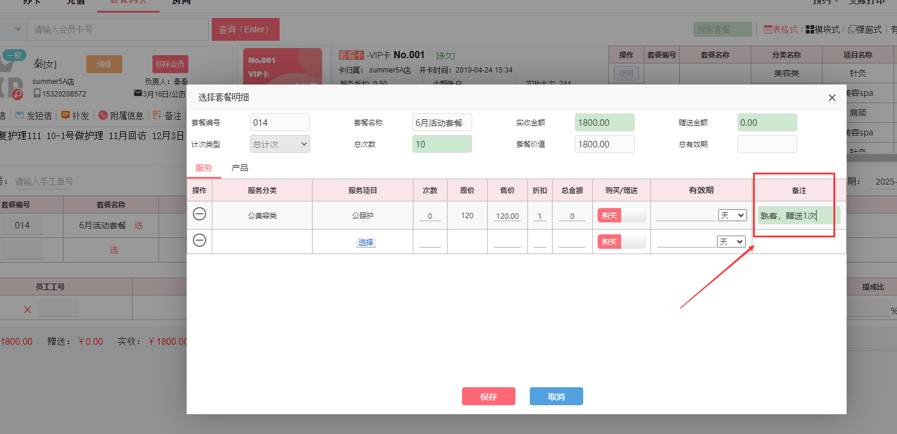Click the red 选 link in empty package row
This screenshot has width=897, height=434.
pos(113,250)
